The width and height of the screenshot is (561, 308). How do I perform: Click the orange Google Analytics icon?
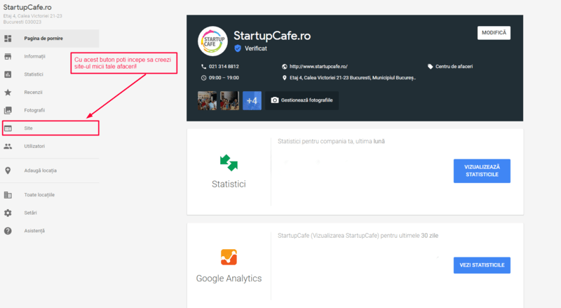(x=229, y=257)
